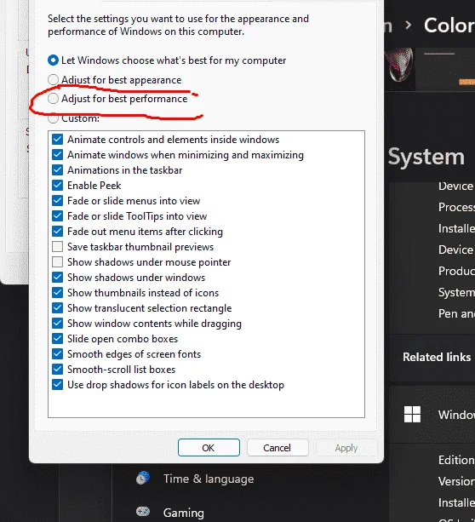Open Time & language in Settings sidebar

point(209,479)
